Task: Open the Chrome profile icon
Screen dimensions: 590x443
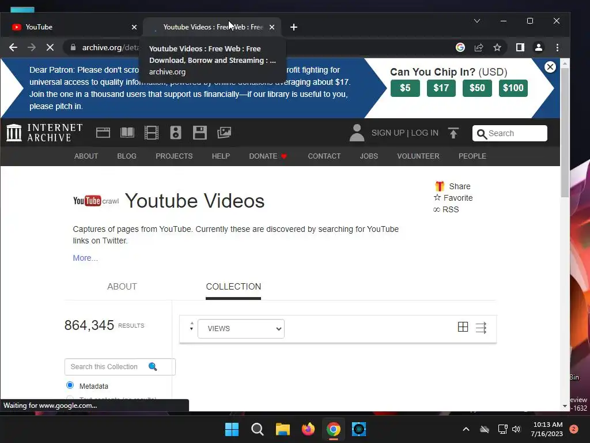Action: (539, 47)
